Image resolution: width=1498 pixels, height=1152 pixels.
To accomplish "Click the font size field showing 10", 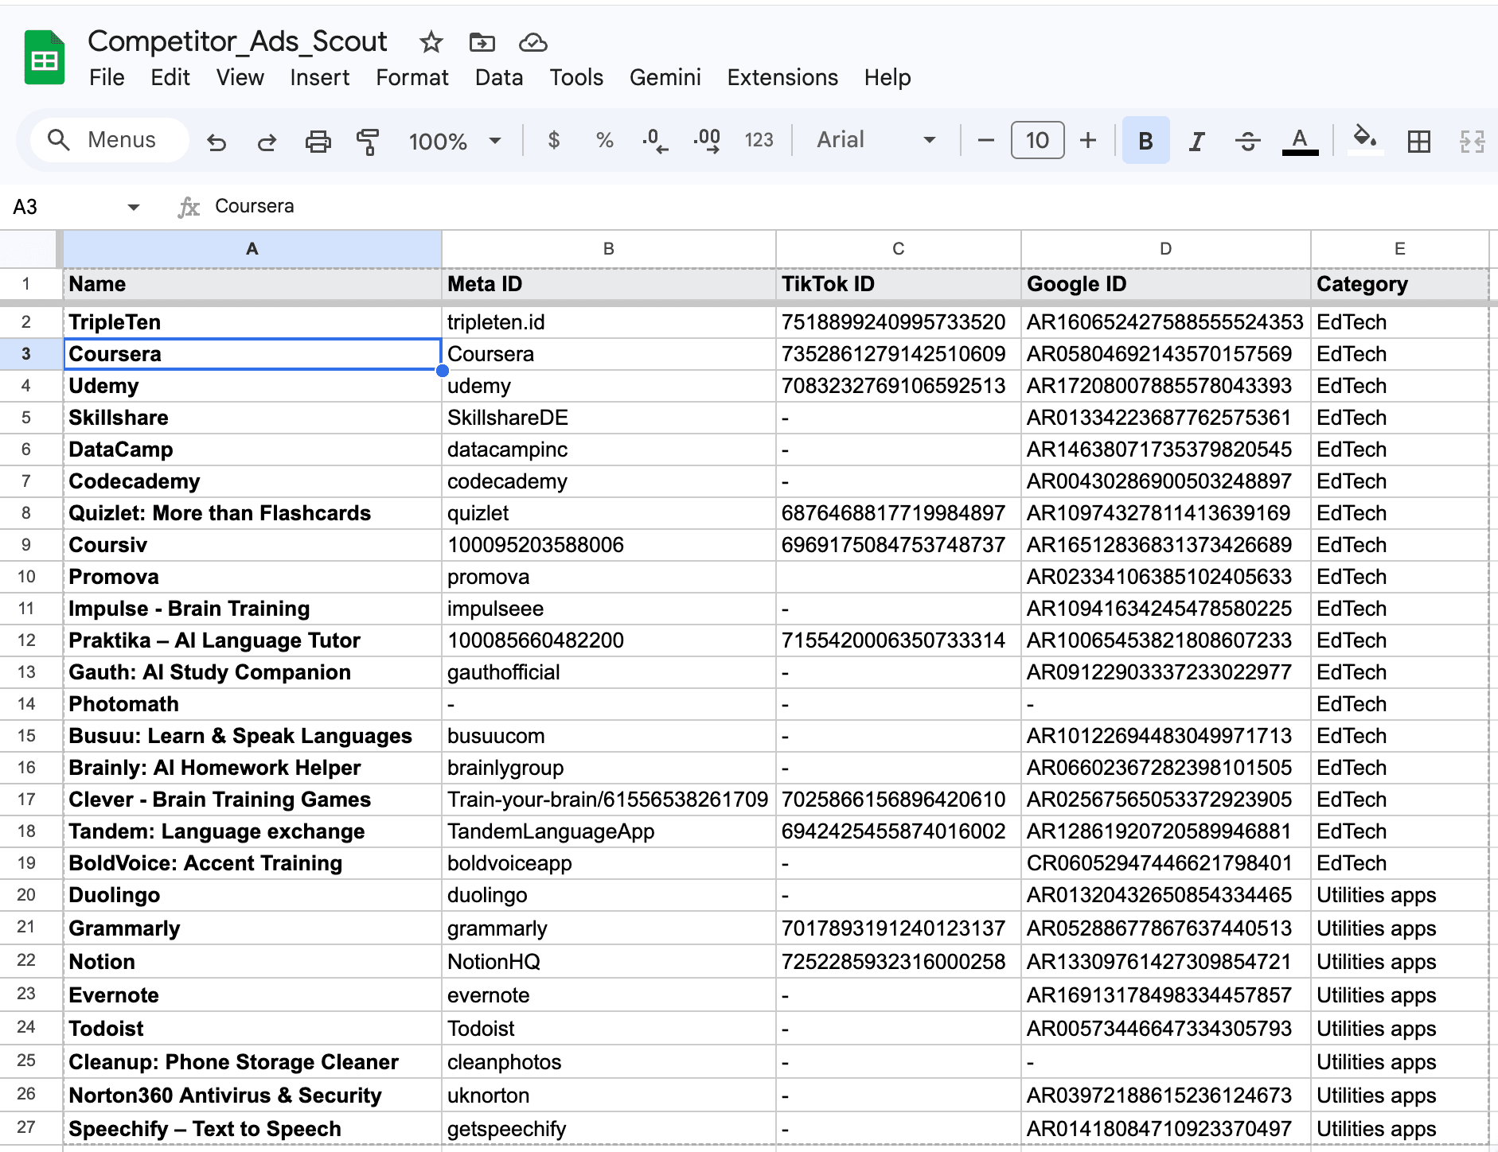I will pos(1037,141).
